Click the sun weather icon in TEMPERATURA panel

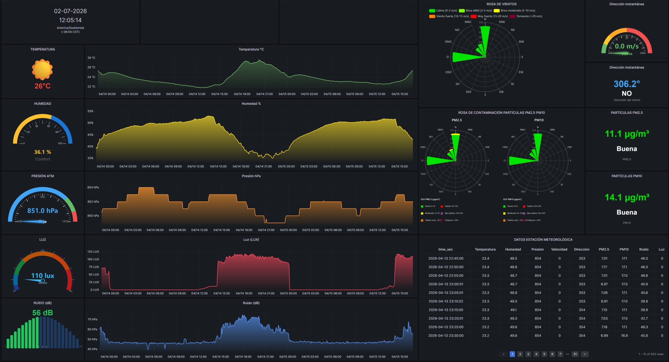tap(42, 70)
